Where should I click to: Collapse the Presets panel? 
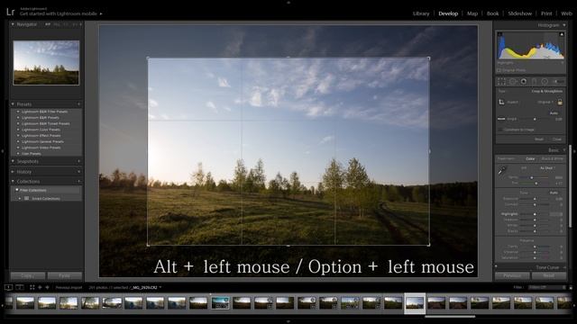(x=13, y=104)
